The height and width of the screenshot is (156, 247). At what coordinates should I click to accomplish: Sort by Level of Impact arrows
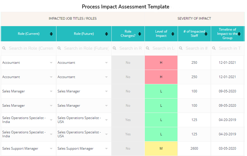point(173,34)
